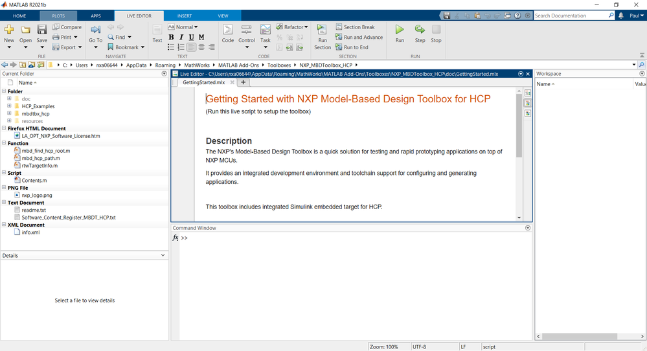This screenshot has height=351, width=647.
Task: Select the info.xml file
Action: pyautogui.click(x=30, y=232)
